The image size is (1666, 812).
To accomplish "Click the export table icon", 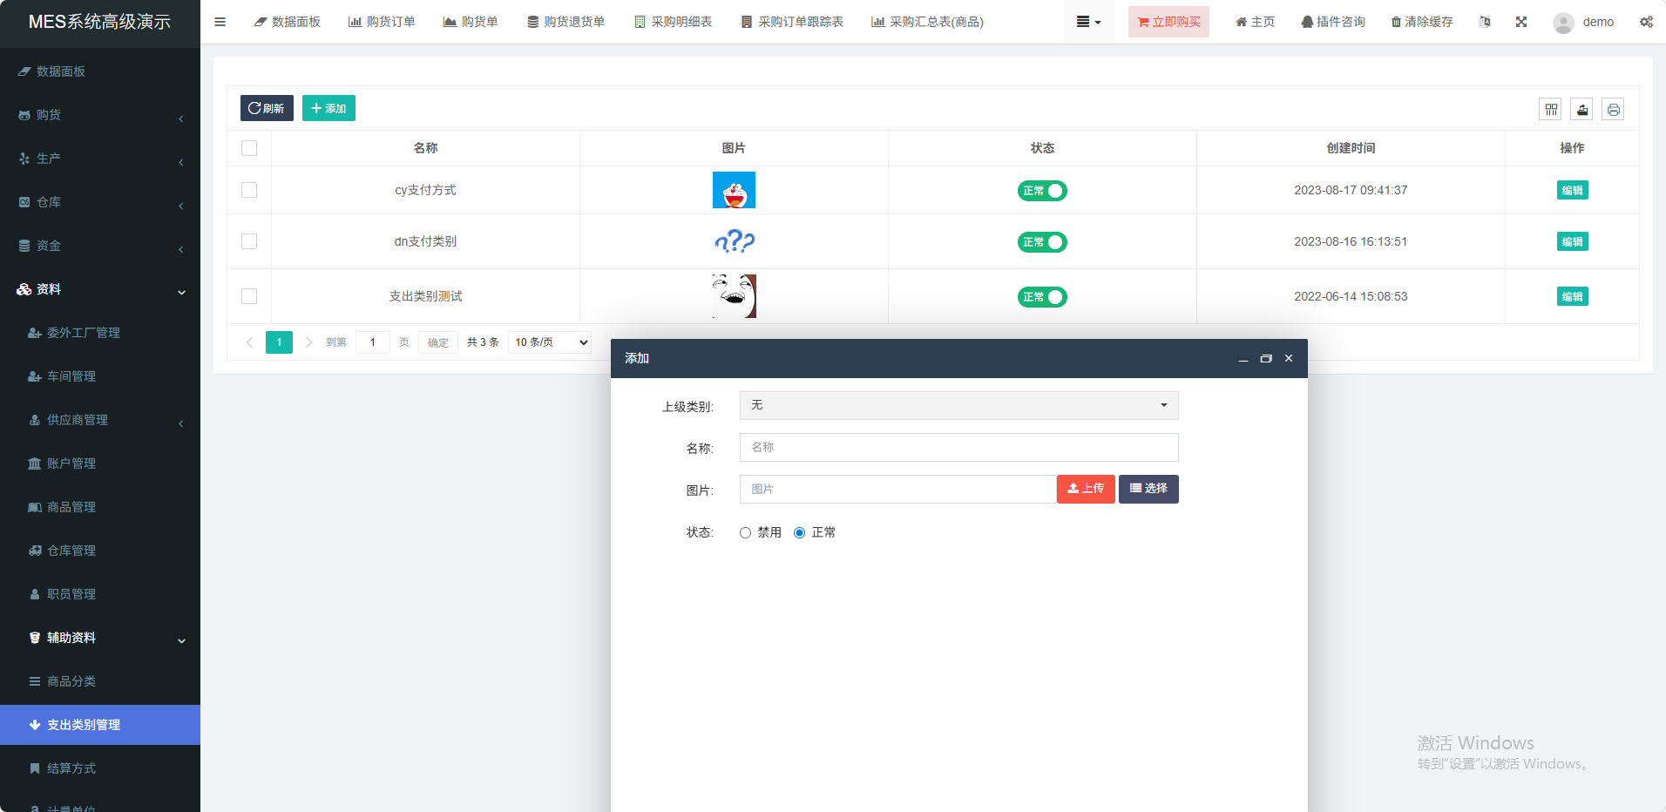I will (1581, 109).
